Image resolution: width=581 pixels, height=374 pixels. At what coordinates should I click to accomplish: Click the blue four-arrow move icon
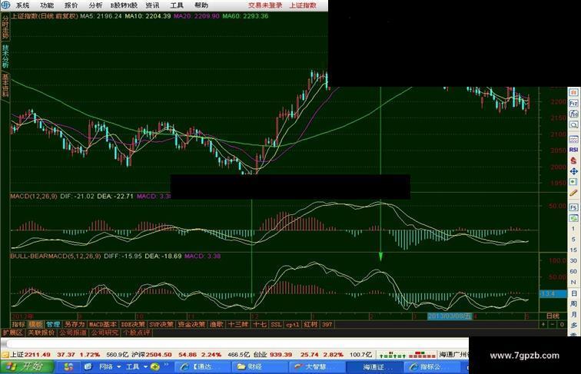coord(573,171)
